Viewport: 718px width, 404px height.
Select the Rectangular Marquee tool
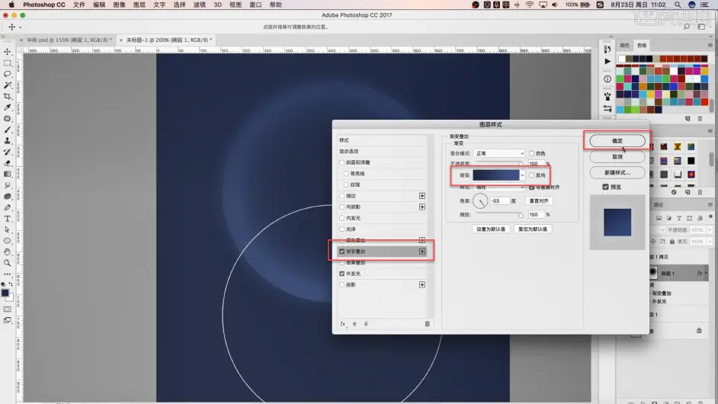pos(8,63)
